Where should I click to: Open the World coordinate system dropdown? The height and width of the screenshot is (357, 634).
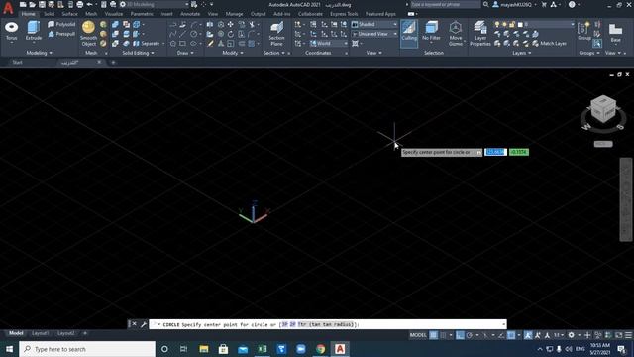click(x=329, y=44)
